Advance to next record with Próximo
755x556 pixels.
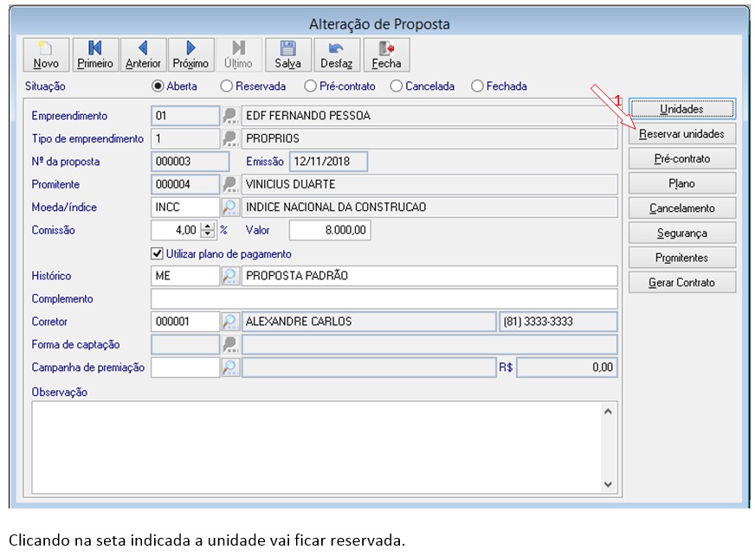(190, 54)
